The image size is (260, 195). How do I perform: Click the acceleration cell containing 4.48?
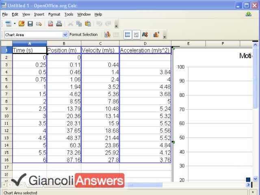point(145,87)
